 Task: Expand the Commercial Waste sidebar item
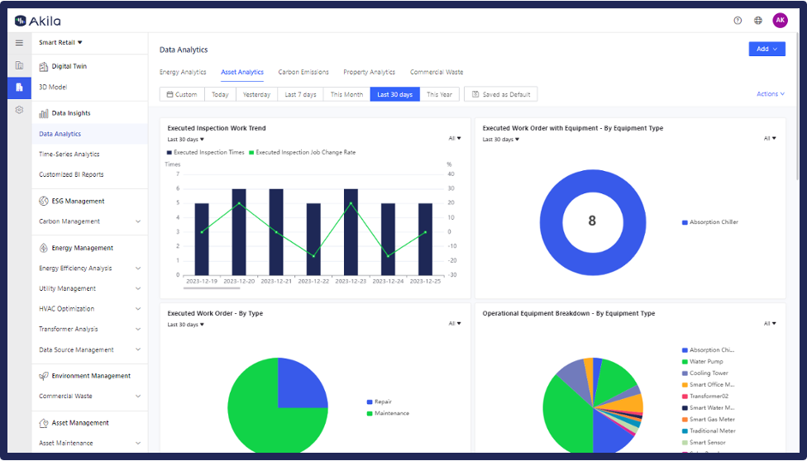click(138, 397)
